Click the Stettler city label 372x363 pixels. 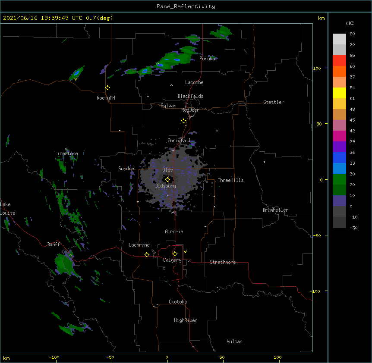[274, 102]
